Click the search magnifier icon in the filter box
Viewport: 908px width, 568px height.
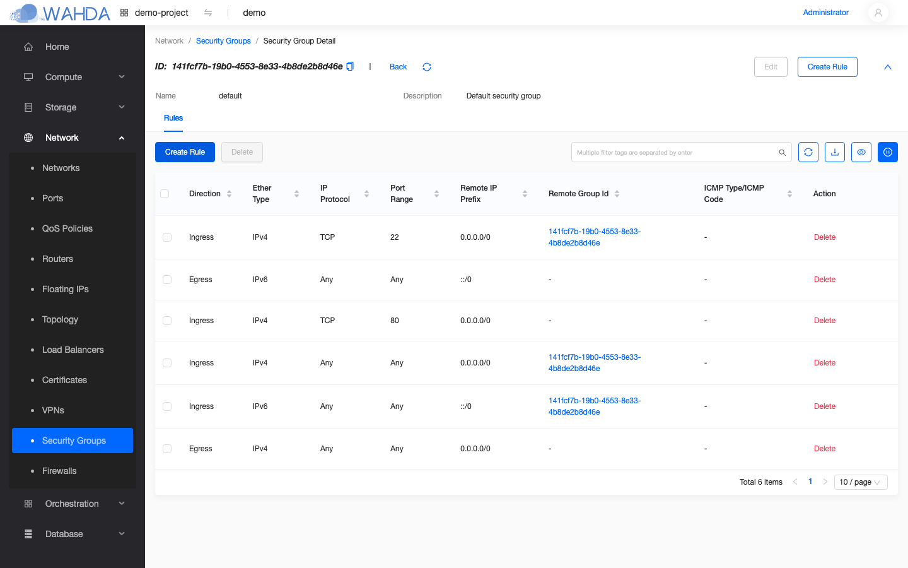point(782,153)
